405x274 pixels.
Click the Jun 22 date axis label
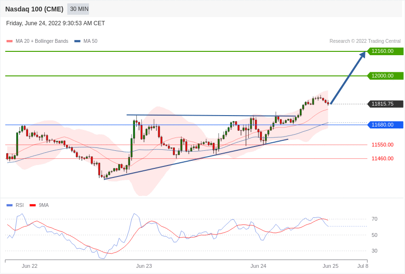pyautogui.click(x=30, y=266)
